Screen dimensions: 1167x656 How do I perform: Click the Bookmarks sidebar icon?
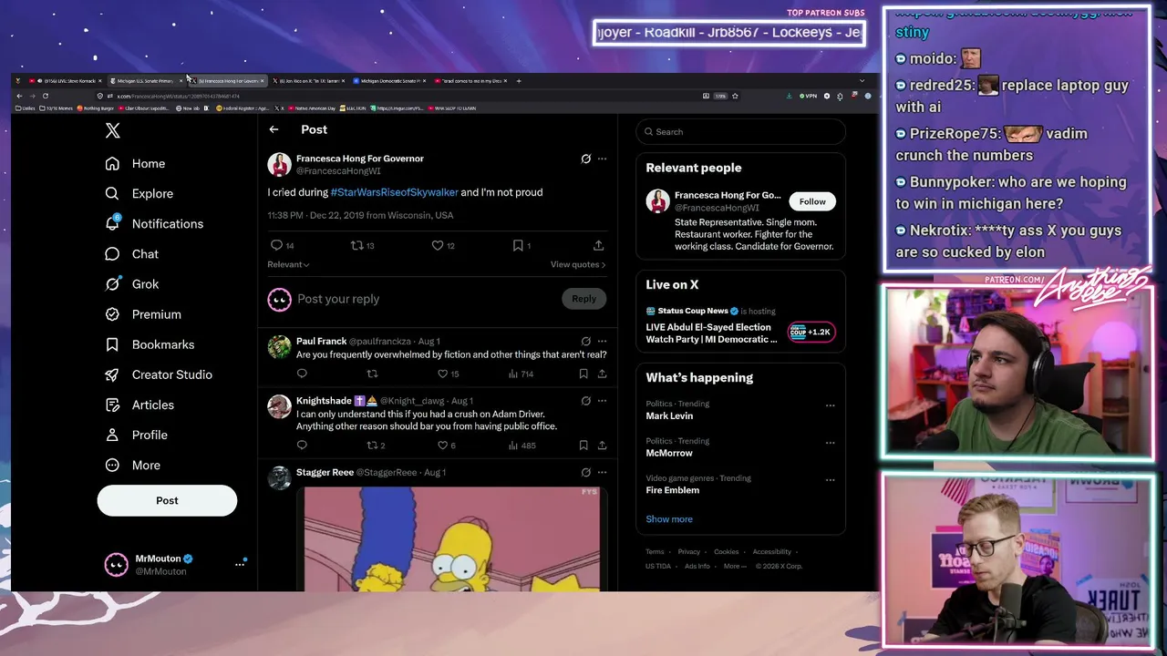pos(112,344)
